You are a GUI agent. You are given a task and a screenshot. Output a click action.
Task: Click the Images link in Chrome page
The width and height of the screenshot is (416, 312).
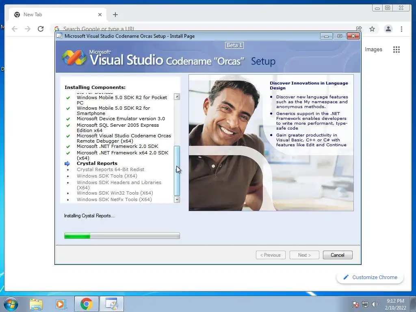click(373, 49)
